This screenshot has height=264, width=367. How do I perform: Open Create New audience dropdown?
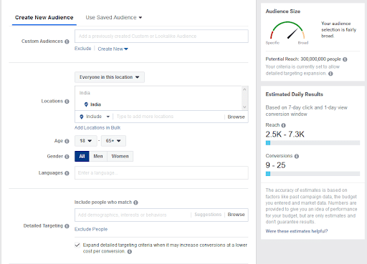click(113, 49)
